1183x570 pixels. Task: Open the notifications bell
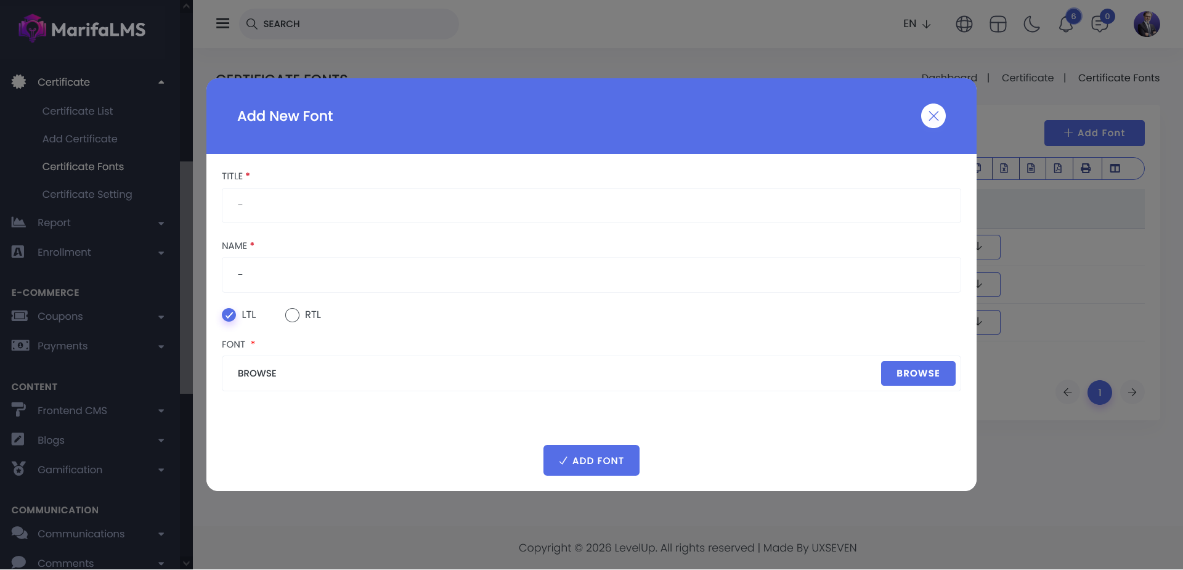pyautogui.click(x=1066, y=24)
